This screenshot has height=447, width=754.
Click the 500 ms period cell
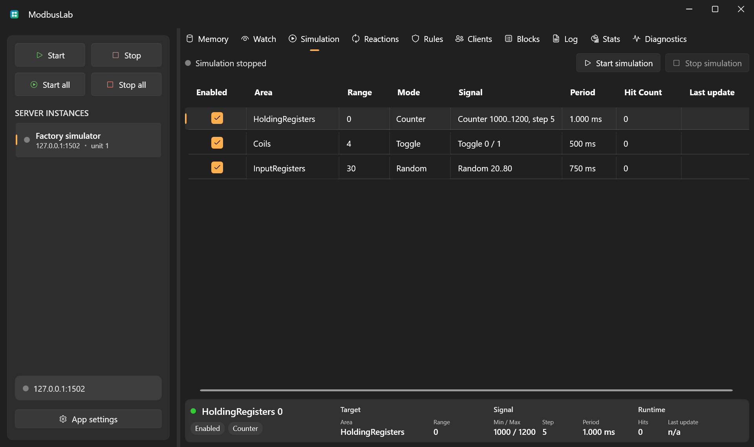tap(589, 144)
